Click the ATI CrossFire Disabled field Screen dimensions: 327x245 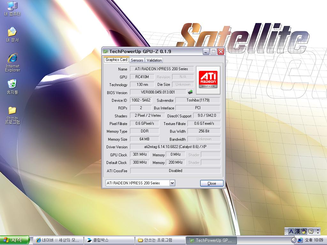tap(175, 171)
